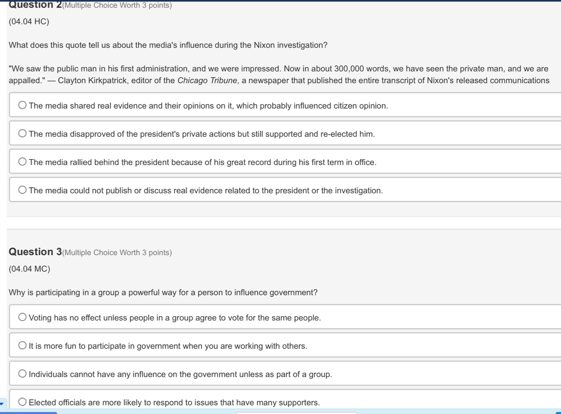Pick 'The media rallied behind the president' radio

pos(22,162)
